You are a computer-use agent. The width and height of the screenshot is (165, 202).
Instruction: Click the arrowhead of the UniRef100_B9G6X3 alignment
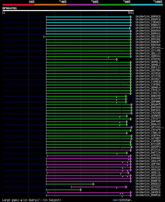click(94, 184)
